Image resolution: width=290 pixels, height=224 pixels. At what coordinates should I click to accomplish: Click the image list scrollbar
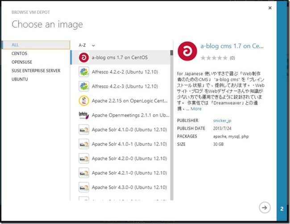(172, 125)
